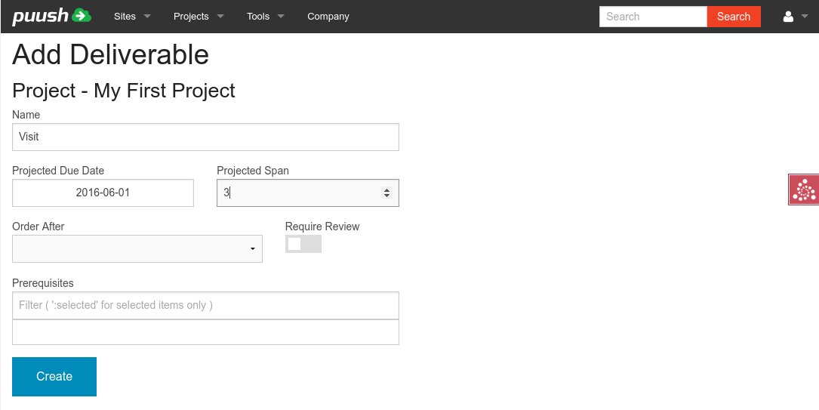
Task: Expand the Projects dropdown menu
Action: 199,17
